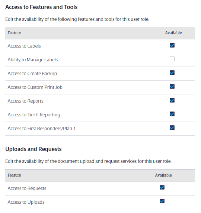This screenshot has height=213, width=201.
Task: Select the Access to Requests row label
Action: (x=27, y=188)
